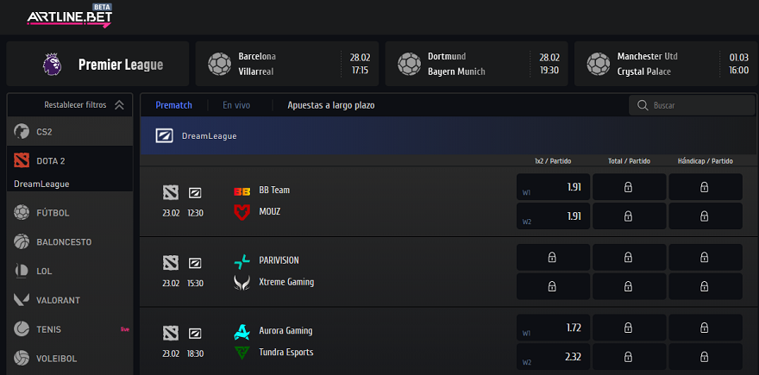Click the Artline.bet logo
Screen dimensions: 759x375
(x=68, y=16)
